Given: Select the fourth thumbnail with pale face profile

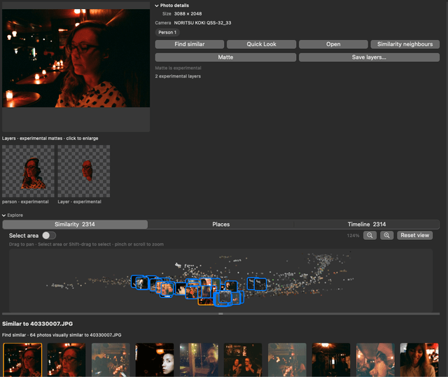Looking at the screenshot, I should tap(155, 360).
